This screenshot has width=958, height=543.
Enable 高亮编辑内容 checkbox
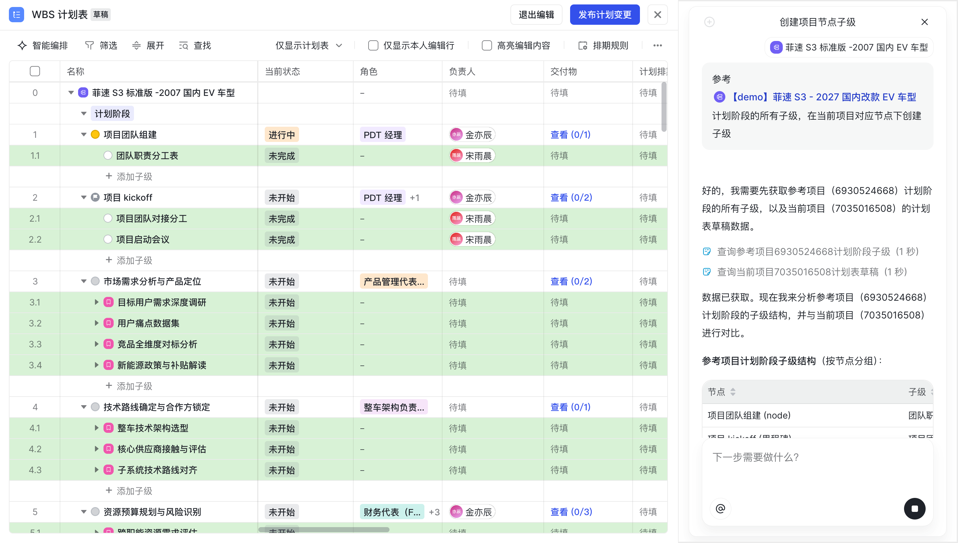click(x=487, y=45)
